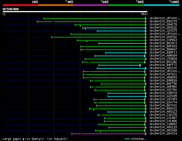
Task: Open the UniRef100_A9SI00 hit label
Action: coord(163,68)
